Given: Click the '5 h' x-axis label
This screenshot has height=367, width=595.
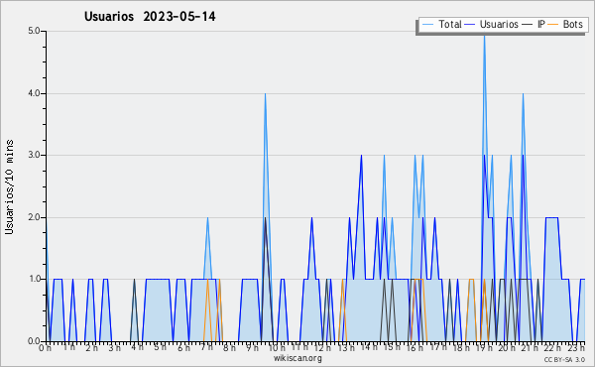Looking at the screenshot, I should tap(160, 347).
